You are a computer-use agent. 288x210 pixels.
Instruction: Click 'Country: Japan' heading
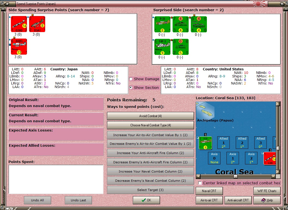coord(64,69)
